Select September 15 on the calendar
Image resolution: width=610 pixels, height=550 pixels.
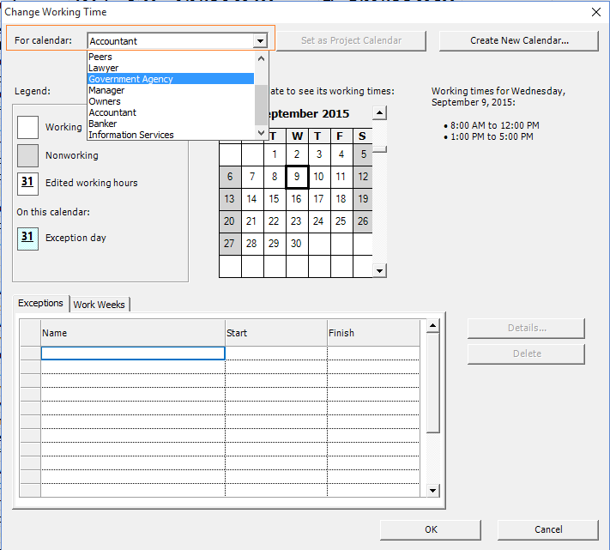(275, 199)
